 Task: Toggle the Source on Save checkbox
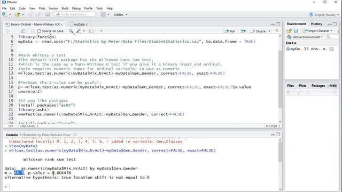[x=39, y=31]
